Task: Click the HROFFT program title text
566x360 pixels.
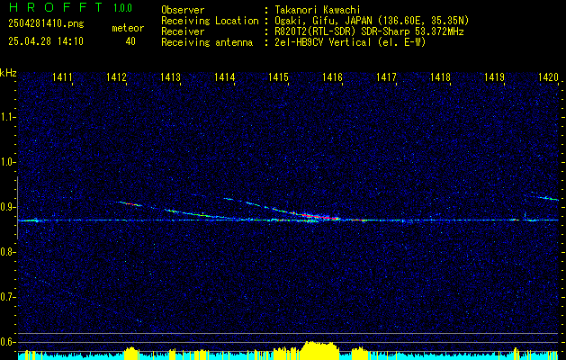Action: [x=56, y=7]
